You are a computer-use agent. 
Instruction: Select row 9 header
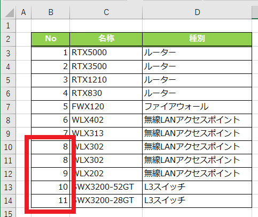coord(8,134)
